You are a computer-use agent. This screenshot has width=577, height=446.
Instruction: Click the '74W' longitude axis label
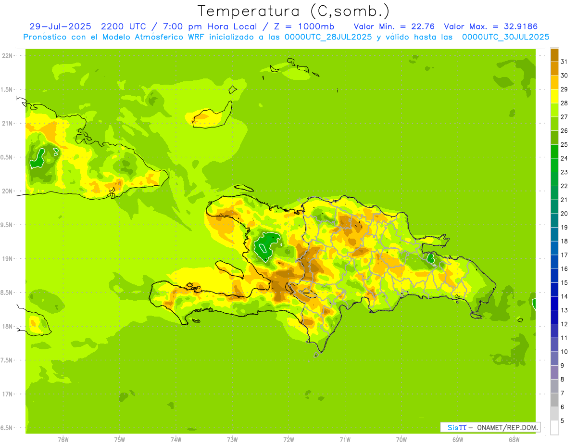click(x=176, y=439)
